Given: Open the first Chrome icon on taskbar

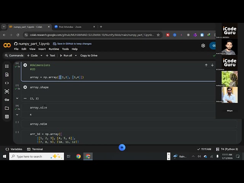Looking at the screenshot, I should [79, 156].
